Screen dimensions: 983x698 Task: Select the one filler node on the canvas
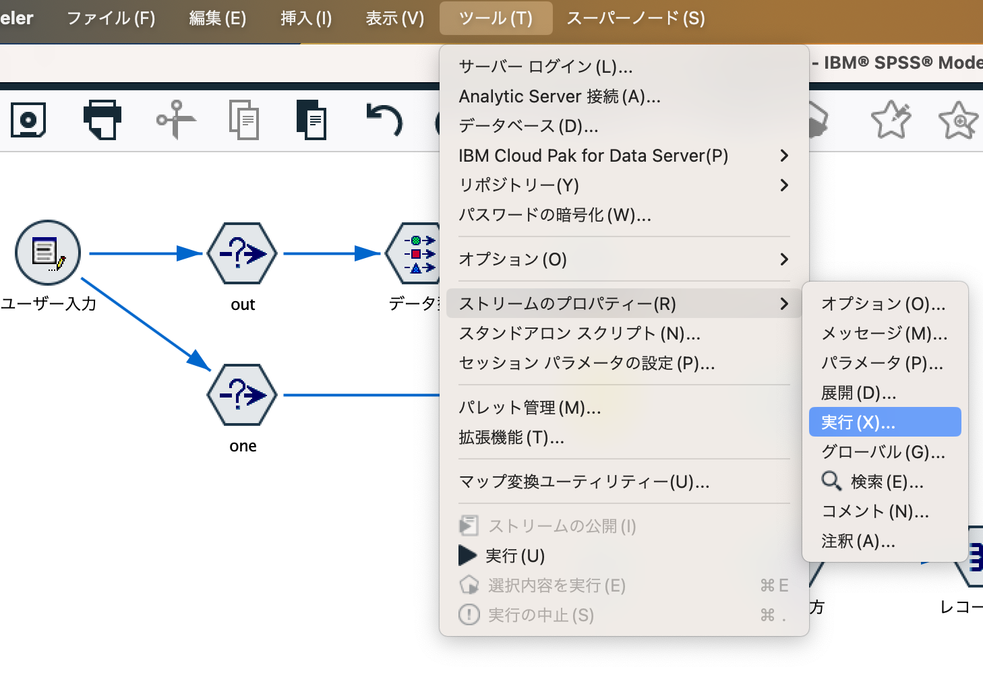pyautogui.click(x=242, y=395)
